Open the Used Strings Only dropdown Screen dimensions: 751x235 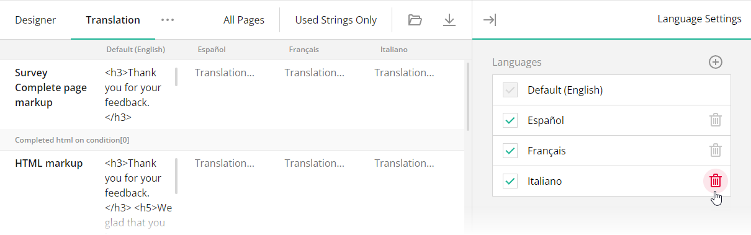coord(336,20)
